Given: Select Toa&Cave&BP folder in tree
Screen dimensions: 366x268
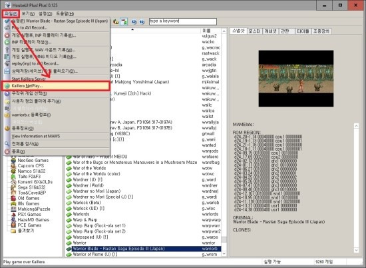Looking at the screenshot, I should point(32,193).
